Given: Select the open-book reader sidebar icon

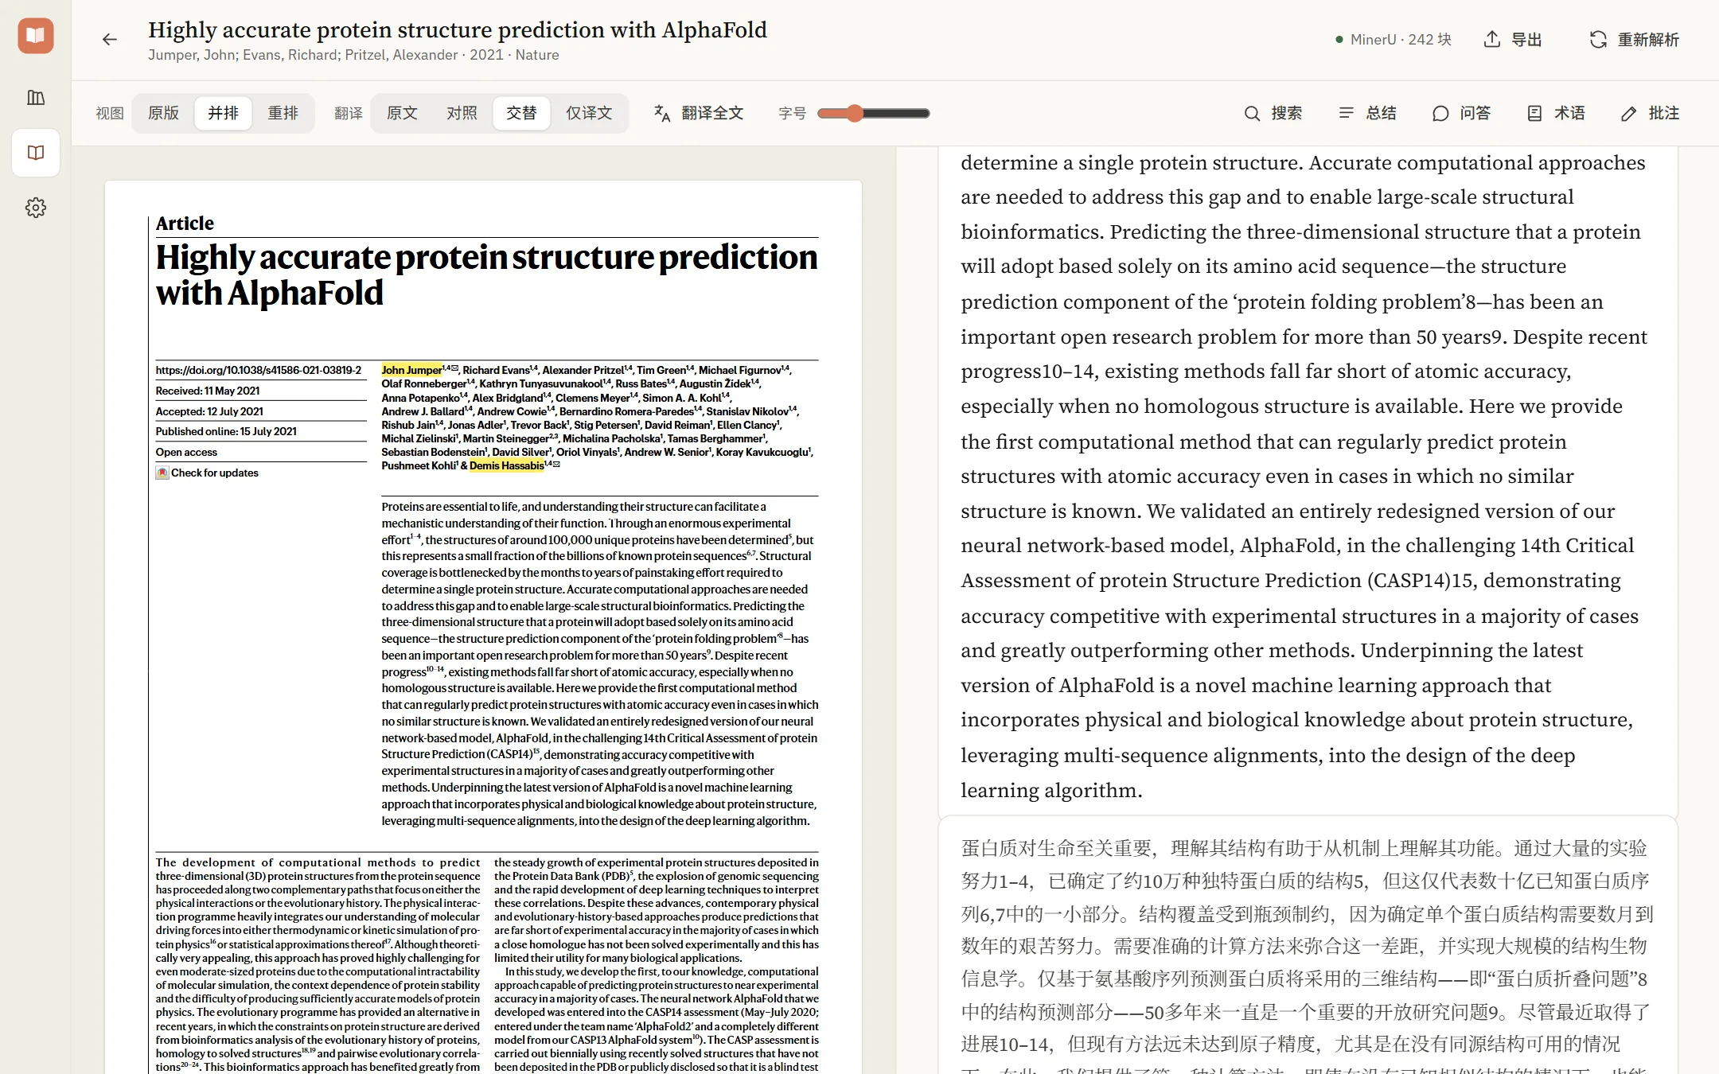Looking at the screenshot, I should click(x=36, y=153).
